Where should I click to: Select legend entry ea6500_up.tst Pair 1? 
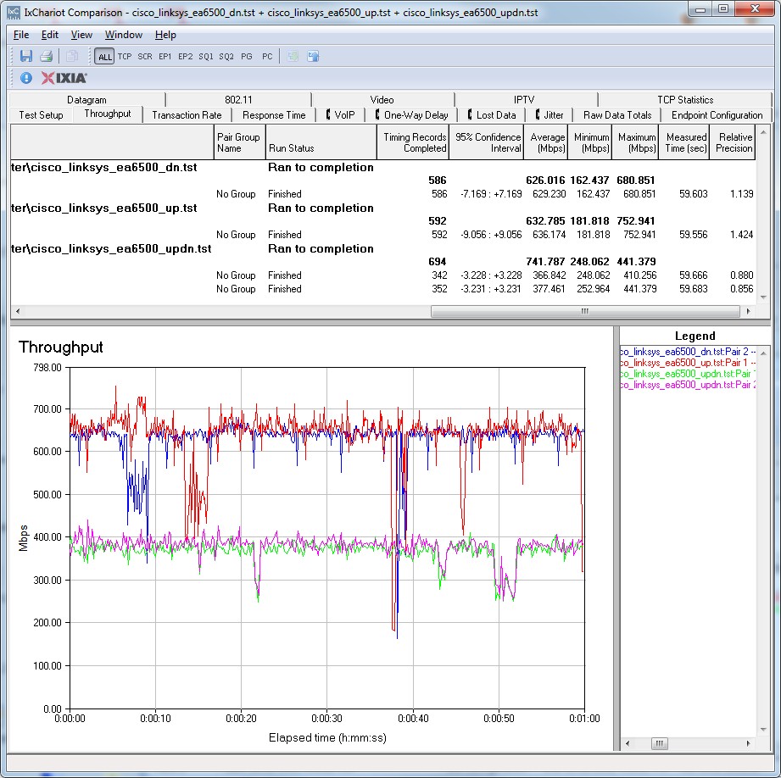[688, 363]
